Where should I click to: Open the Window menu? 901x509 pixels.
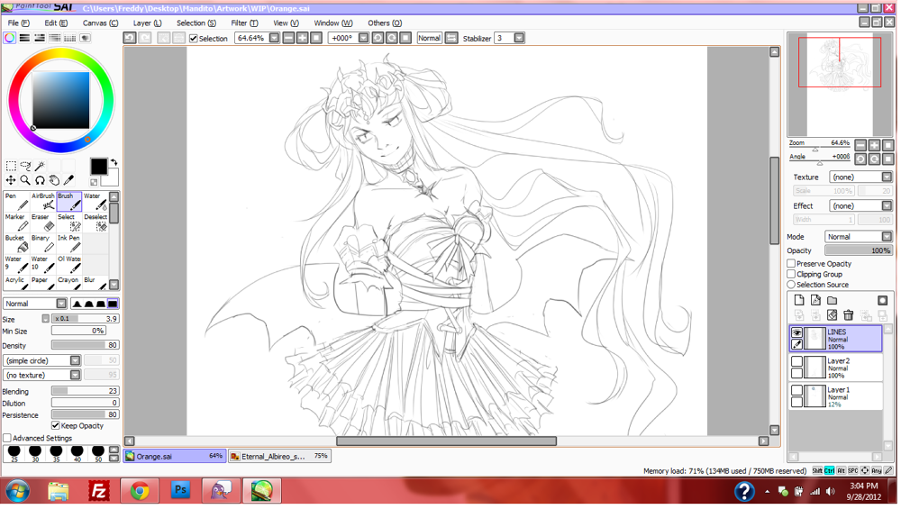tap(334, 23)
